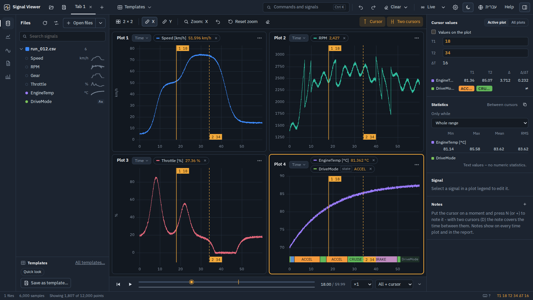Switch language to עברית
This screenshot has height=300, width=533.
coord(487,7)
